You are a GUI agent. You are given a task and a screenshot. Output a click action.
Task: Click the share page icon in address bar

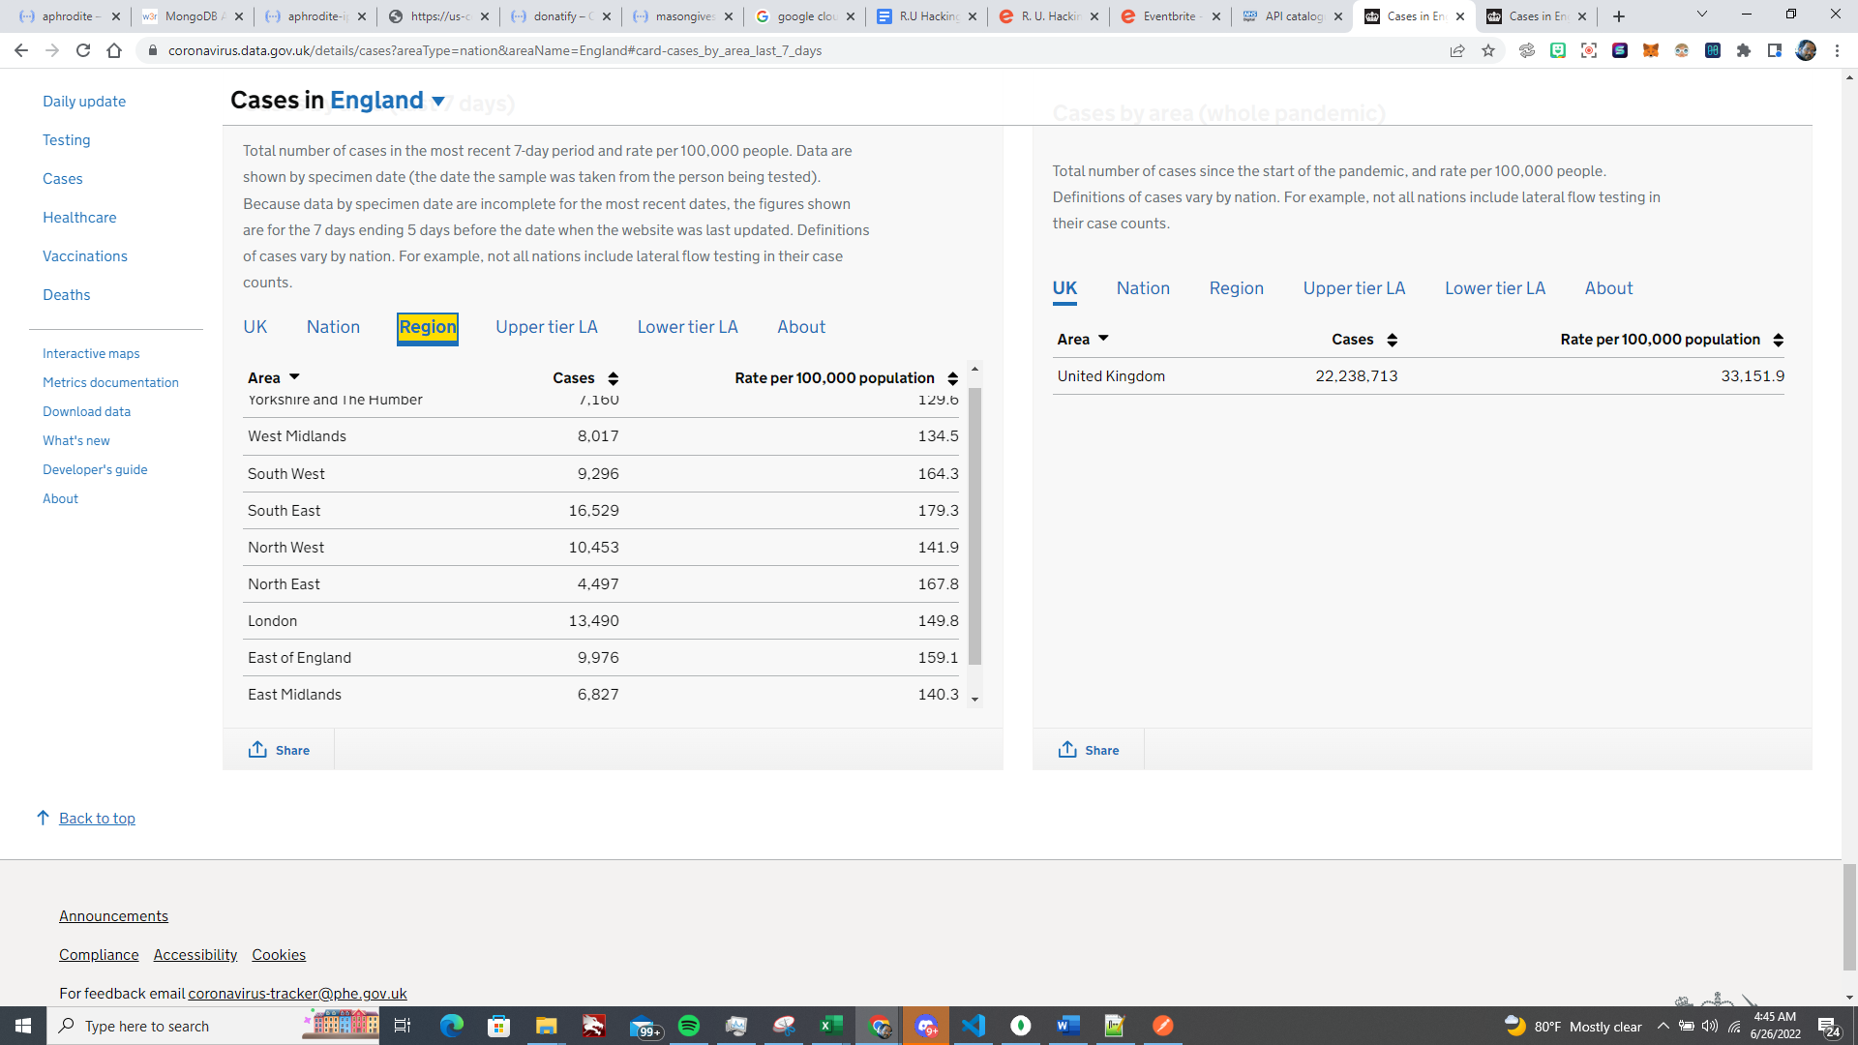point(1457,50)
